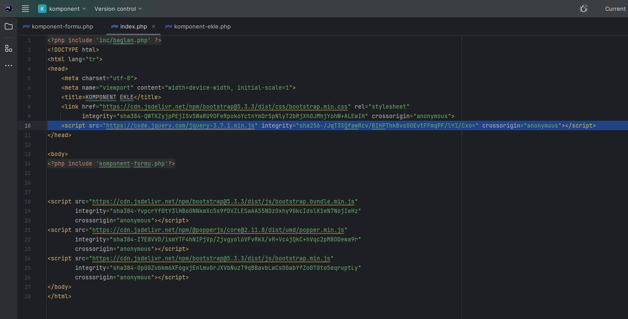Click the lang="tr" attribute
The image size is (628, 319).
84,59
